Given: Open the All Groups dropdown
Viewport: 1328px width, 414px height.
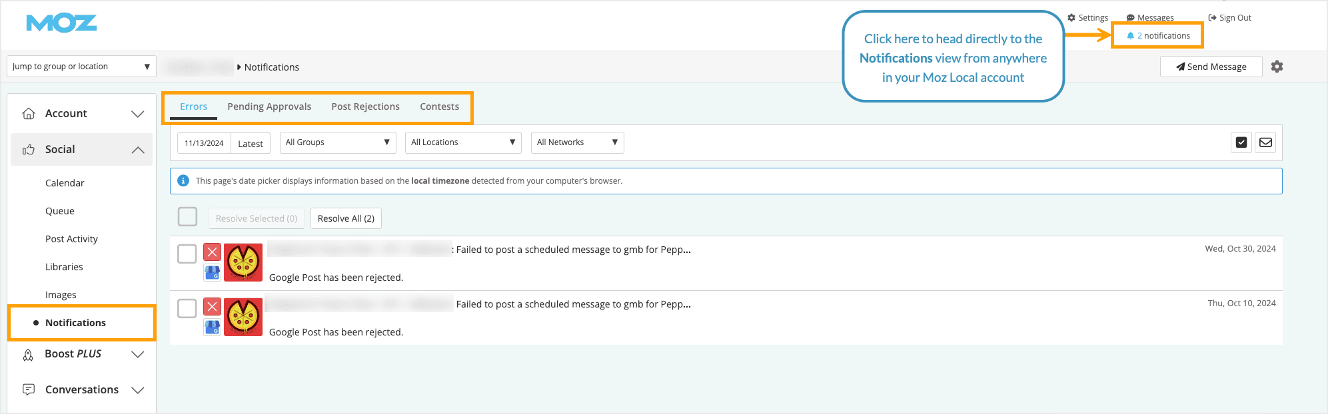Looking at the screenshot, I should (x=337, y=142).
